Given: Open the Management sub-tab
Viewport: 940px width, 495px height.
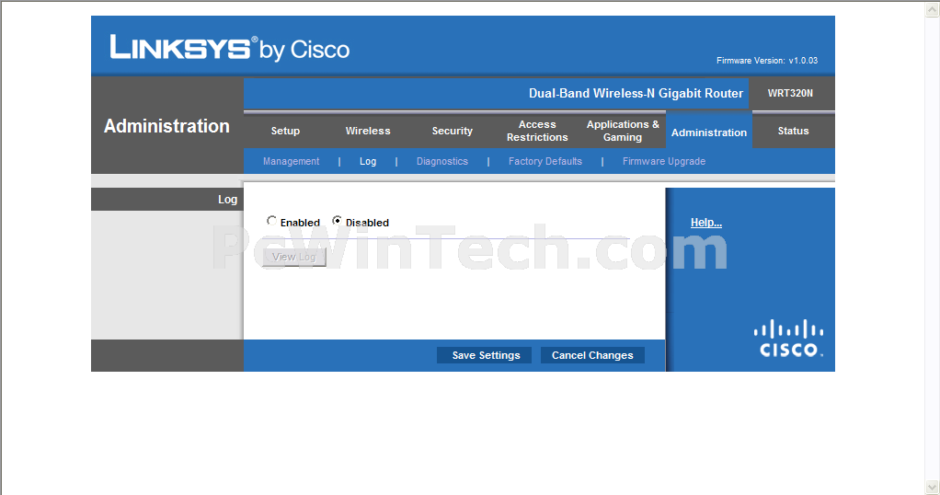Looking at the screenshot, I should point(291,161).
